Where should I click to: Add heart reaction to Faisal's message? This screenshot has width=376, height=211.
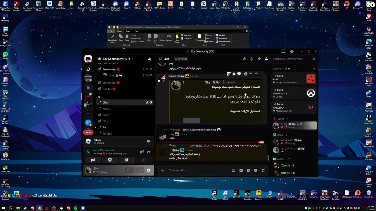(x=239, y=74)
